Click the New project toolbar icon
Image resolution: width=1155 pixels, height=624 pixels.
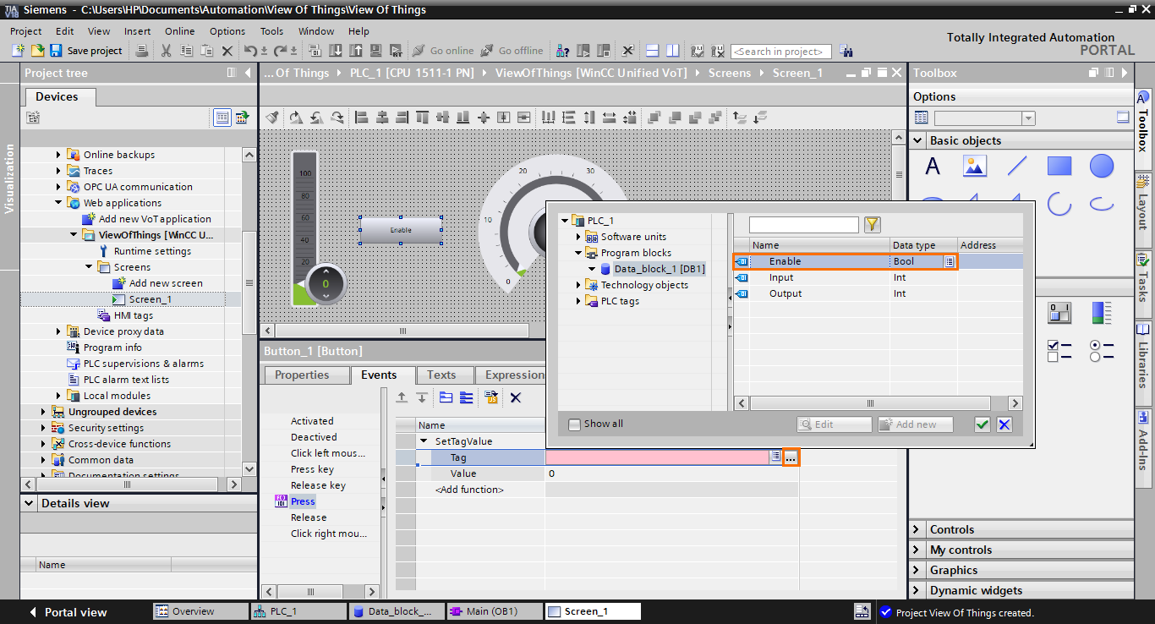(18, 51)
